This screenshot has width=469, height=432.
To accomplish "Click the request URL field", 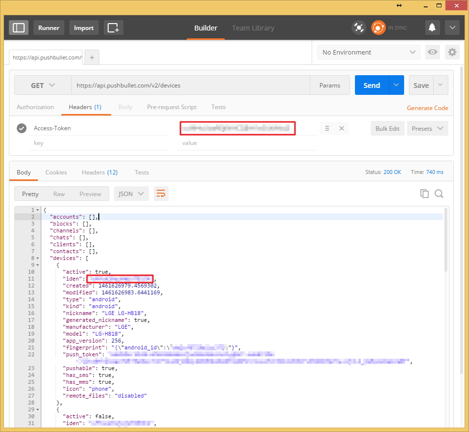I will pyautogui.click(x=191, y=86).
